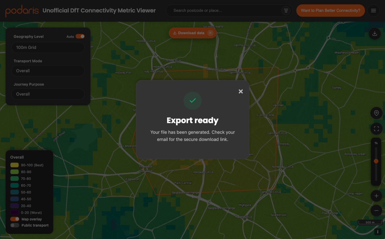The height and width of the screenshot is (239, 385).
Task: Click the 70-80 legend swatch
Action: (15, 179)
